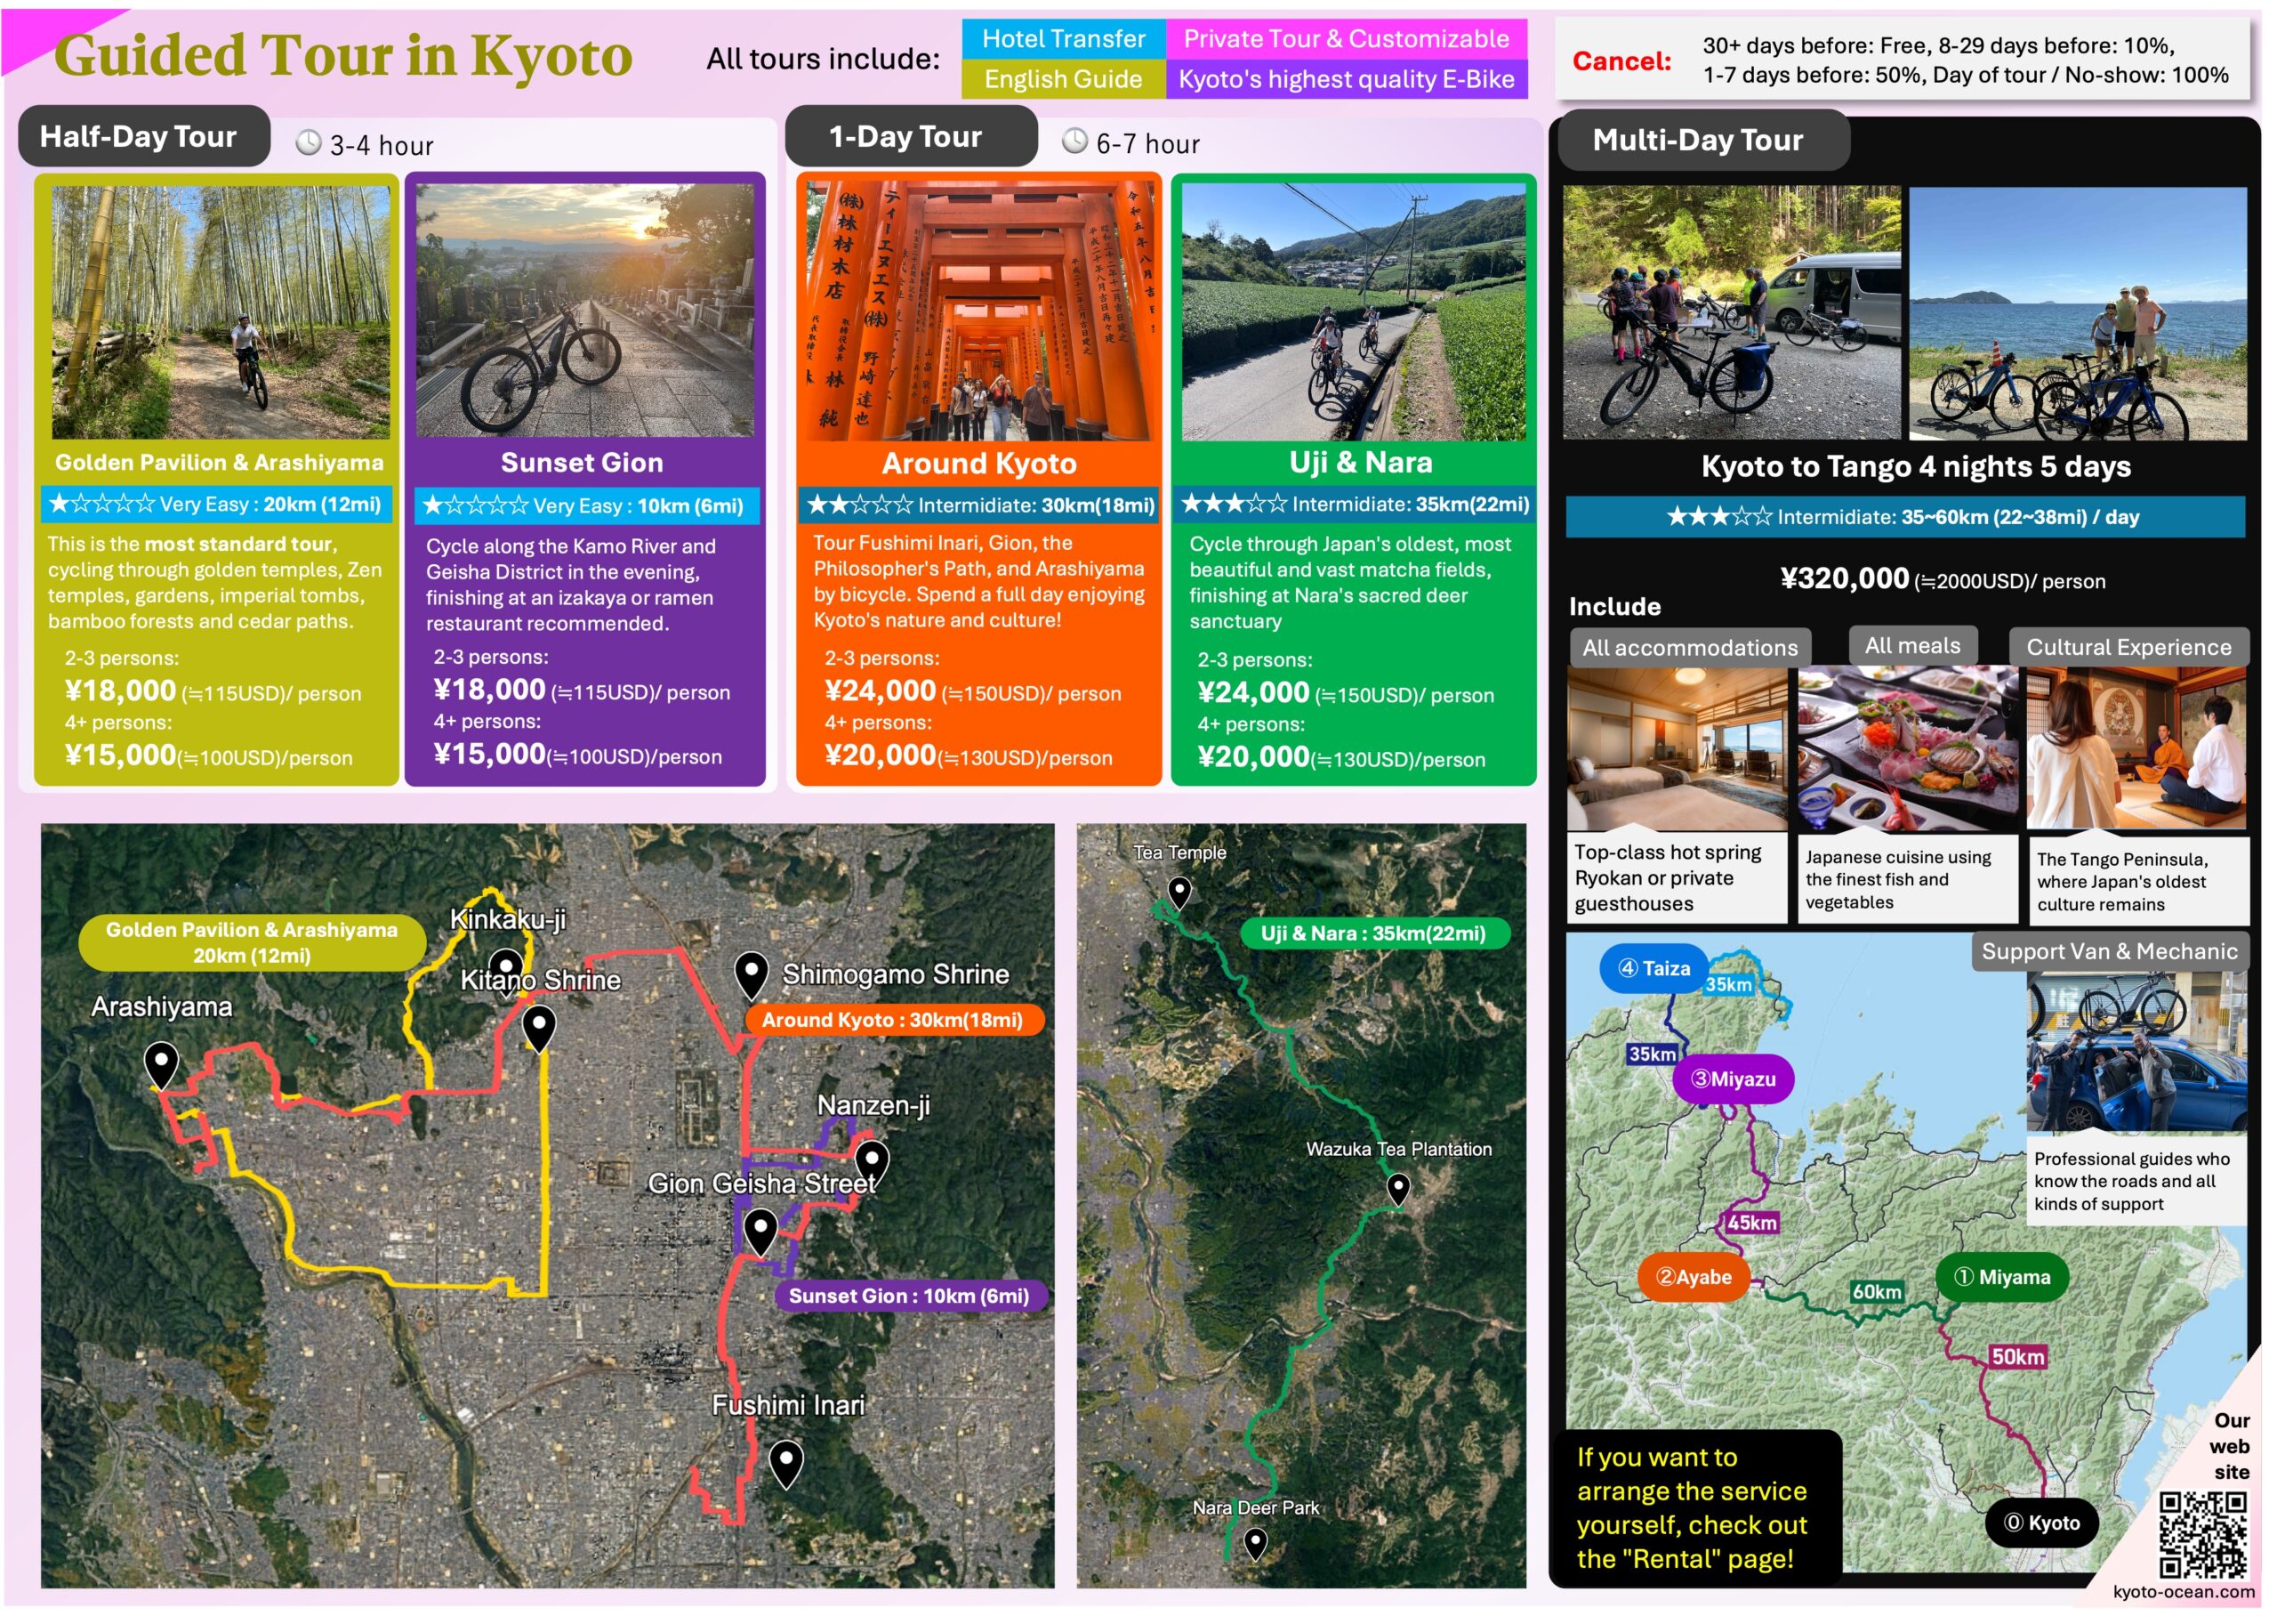Click the website QR code

coord(2202,1534)
